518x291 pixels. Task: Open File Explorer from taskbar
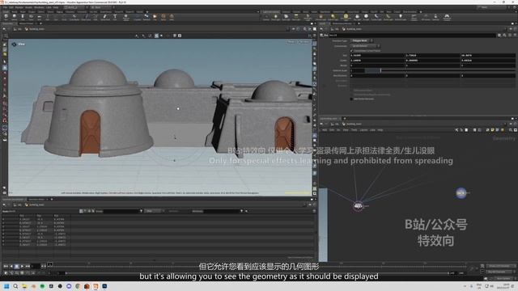(24, 286)
